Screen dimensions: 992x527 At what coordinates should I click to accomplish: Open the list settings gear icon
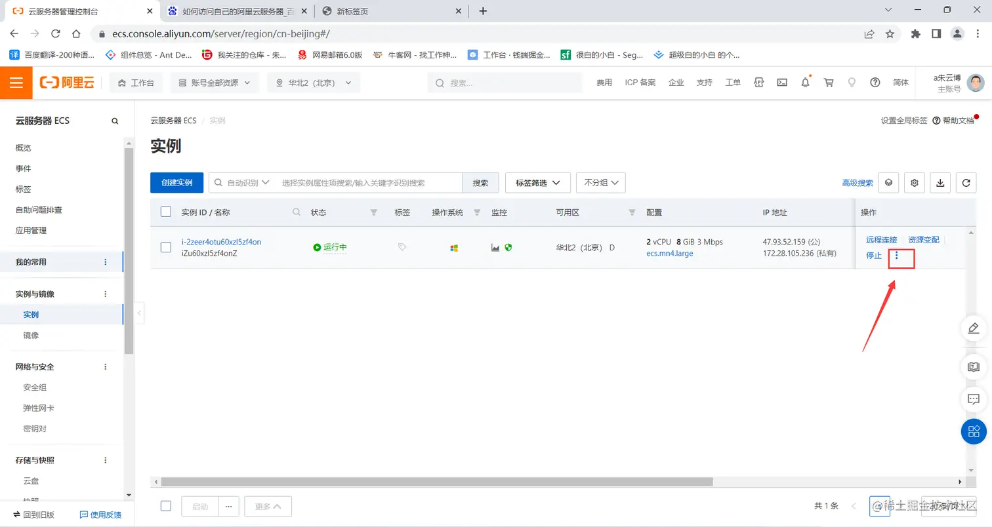coord(915,183)
